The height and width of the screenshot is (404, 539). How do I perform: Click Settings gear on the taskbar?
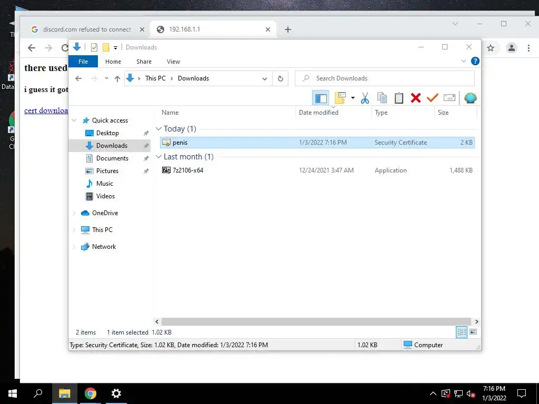[x=116, y=393]
